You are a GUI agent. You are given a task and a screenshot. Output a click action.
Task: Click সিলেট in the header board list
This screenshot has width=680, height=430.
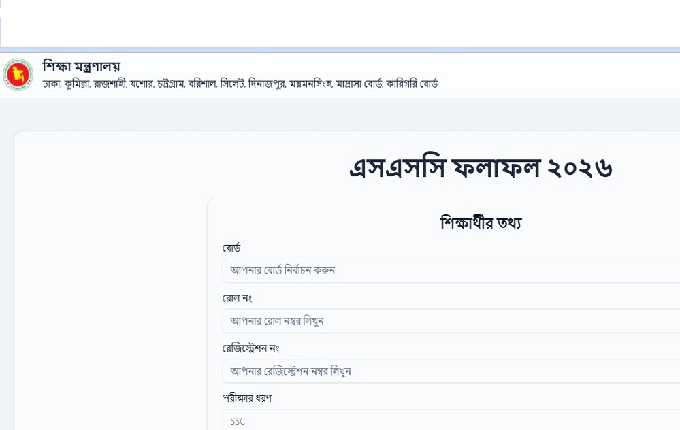click(x=232, y=84)
